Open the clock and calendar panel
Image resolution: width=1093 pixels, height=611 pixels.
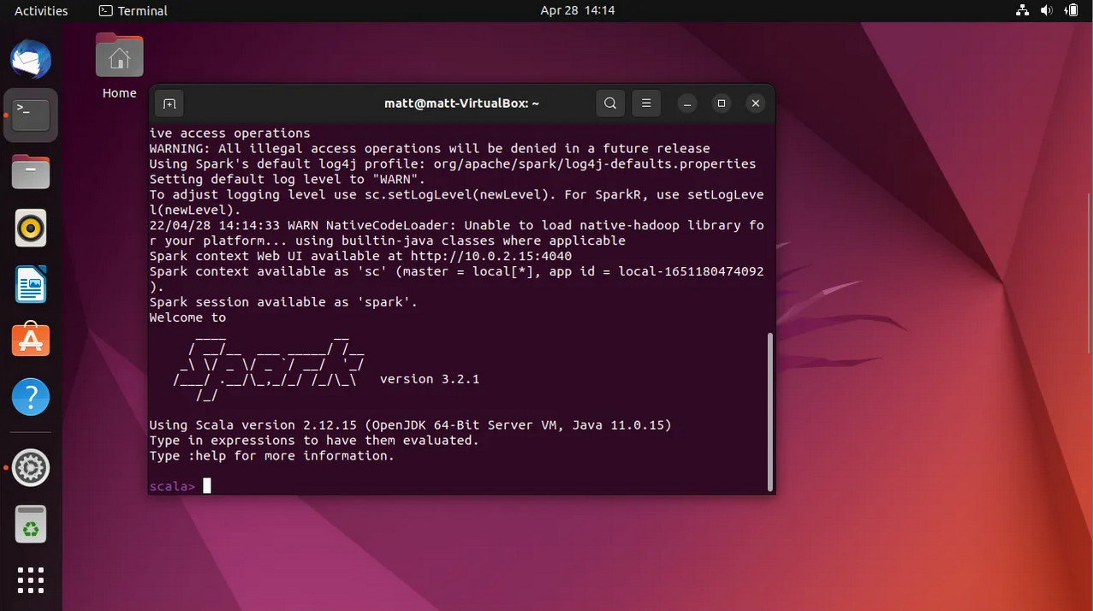pos(577,11)
